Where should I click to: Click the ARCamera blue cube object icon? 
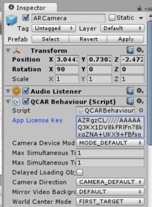12,20
